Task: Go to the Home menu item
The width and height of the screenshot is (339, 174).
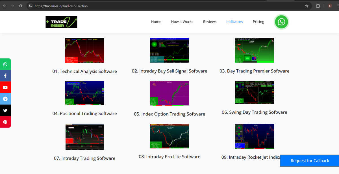Action: (x=156, y=22)
